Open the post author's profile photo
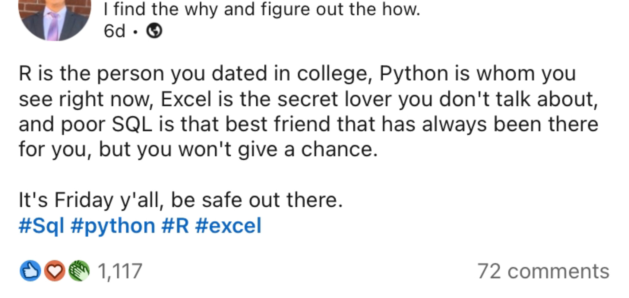The width and height of the screenshot is (629, 298). coord(55,18)
